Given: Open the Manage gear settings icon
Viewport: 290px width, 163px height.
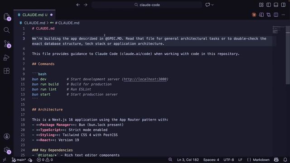Looking at the screenshot, I should pos(7,150).
